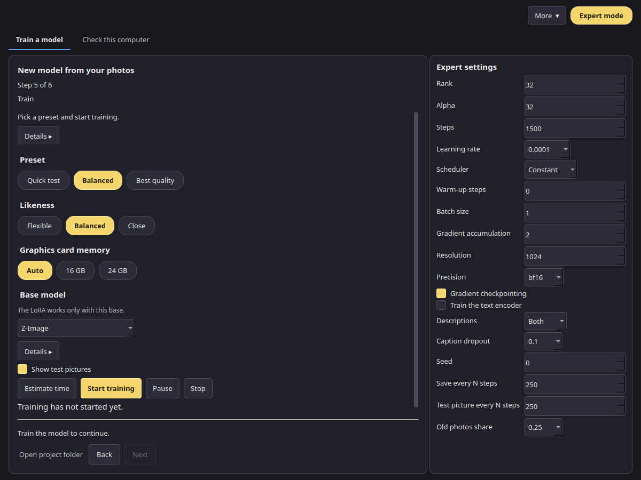Choose 24 GB graphics card memory
Screen dimensions: 641x480
click(x=118, y=270)
